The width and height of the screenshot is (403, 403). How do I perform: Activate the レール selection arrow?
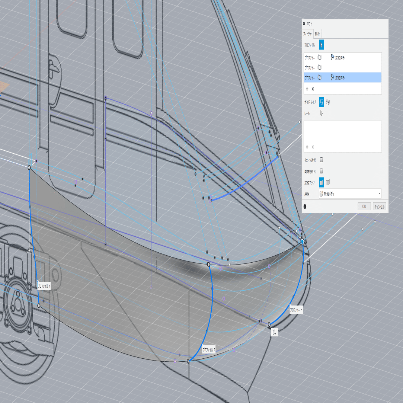(321, 113)
